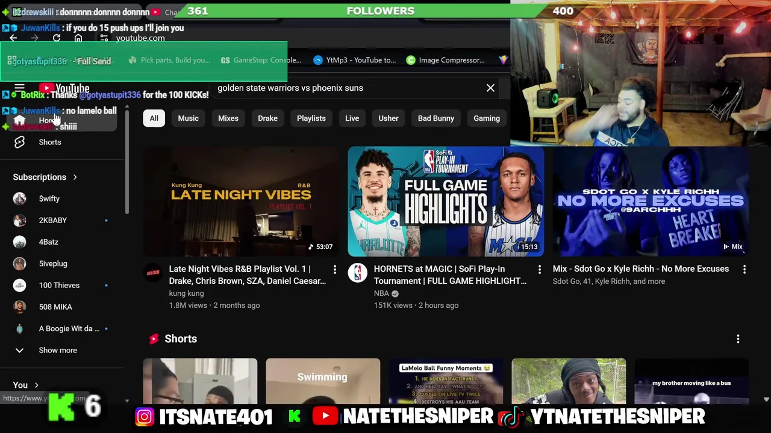Open options menu for Hornets at Magic video
The width and height of the screenshot is (771, 433).
tap(540, 269)
